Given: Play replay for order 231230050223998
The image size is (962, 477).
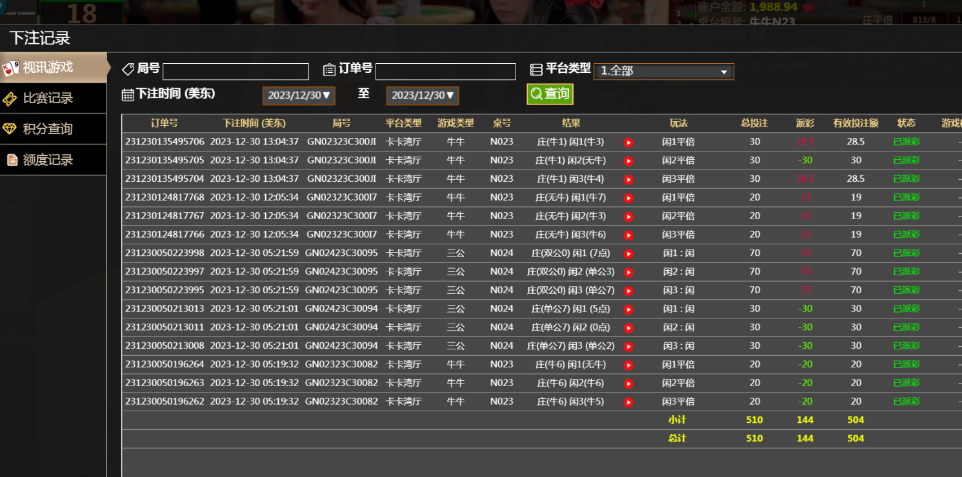Looking at the screenshot, I should 628,254.
